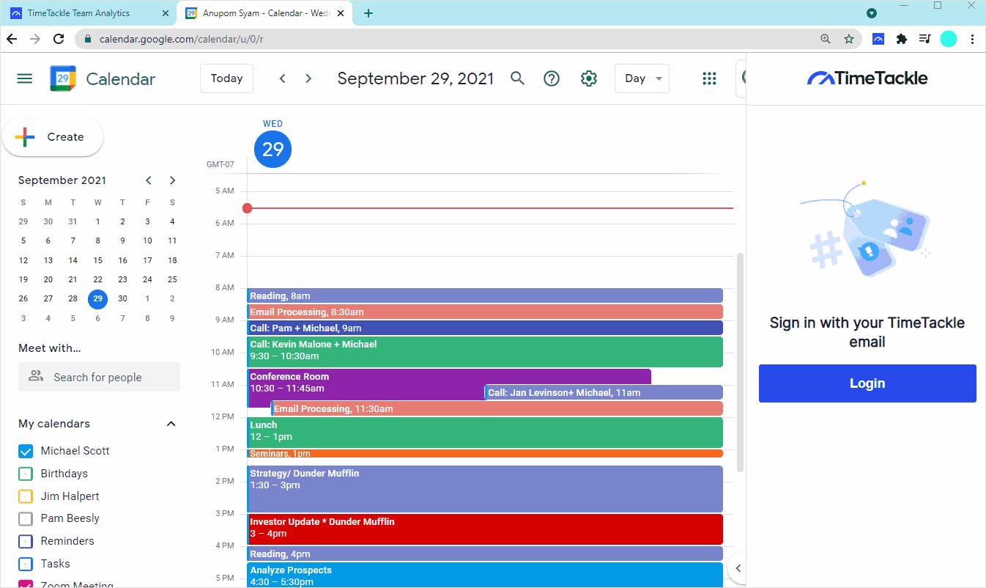Click the Search for people field
The width and height of the screenshot is (986, 588).
coord(99,377)
